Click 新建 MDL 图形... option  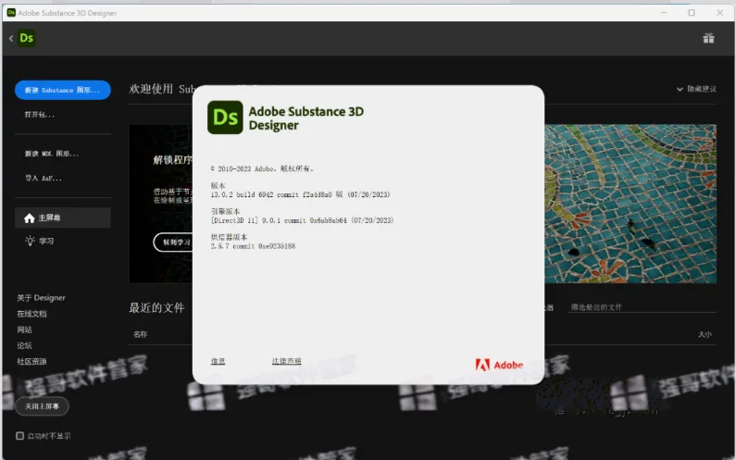point(52,154)
